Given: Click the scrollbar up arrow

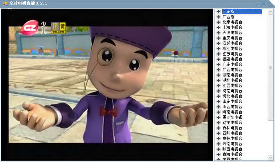Looking at the screenshot, I should 271,11.
